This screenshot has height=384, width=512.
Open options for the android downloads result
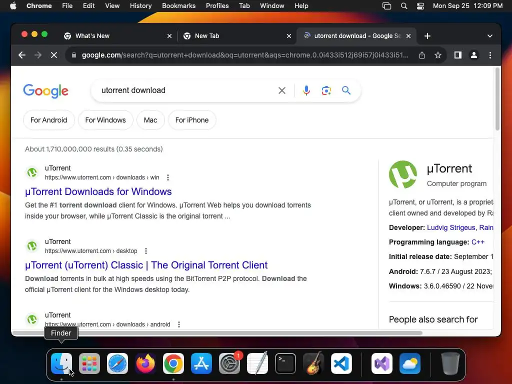coord(178,324)
